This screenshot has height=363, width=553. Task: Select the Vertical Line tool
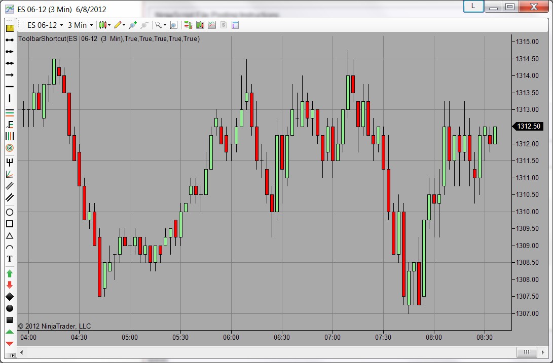10,98
